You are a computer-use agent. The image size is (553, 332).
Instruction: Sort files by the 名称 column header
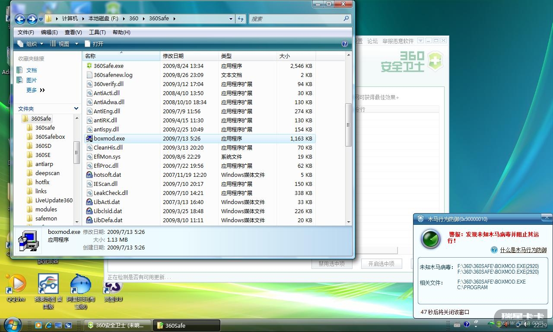[x=121, y=56]
